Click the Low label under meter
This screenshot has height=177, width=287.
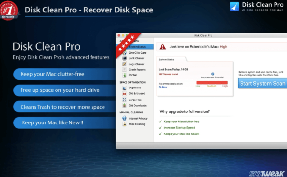[198, 86]
